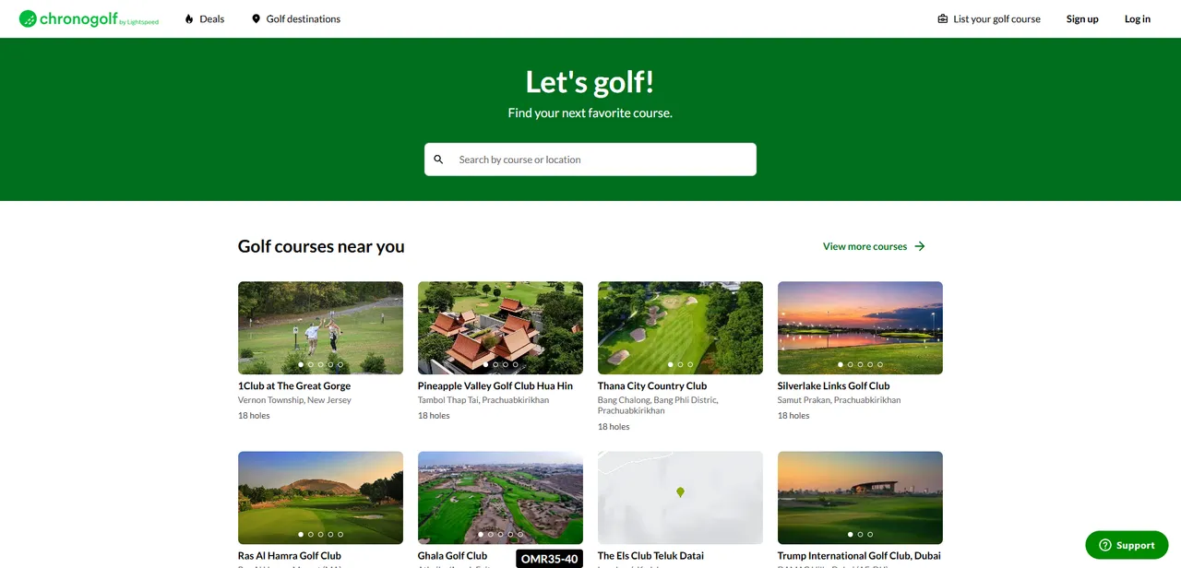The height and width of the screenshot is (568, 1181).
Task: Click Samut Prakan, Prachuabkirikhan text
Action: pyautogui.click(x=839, y=400)
